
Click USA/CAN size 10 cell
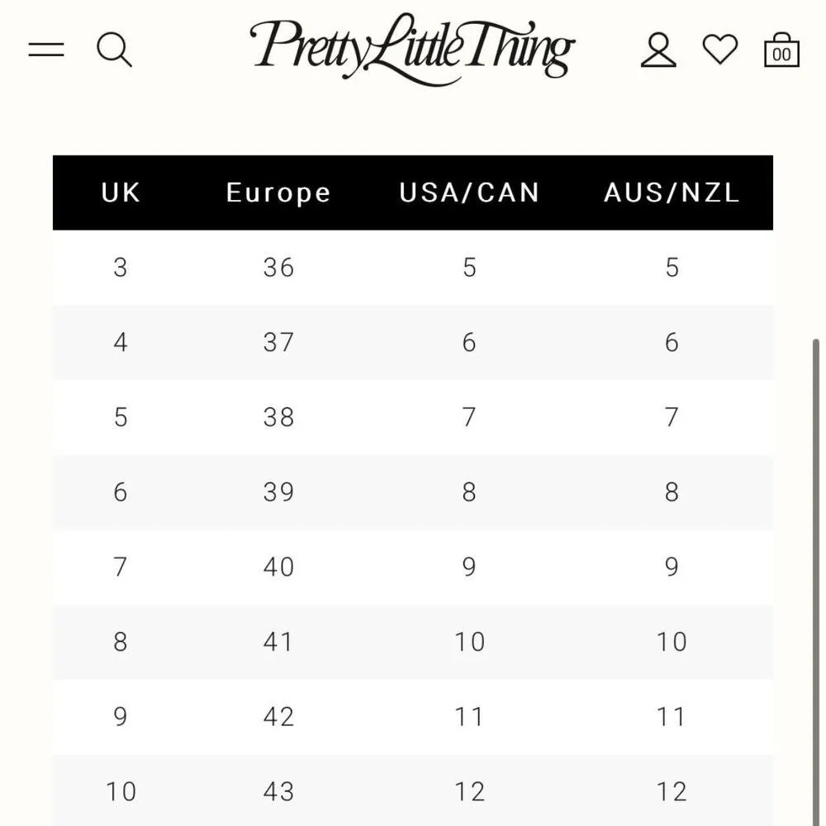click(x=469, y=642)
